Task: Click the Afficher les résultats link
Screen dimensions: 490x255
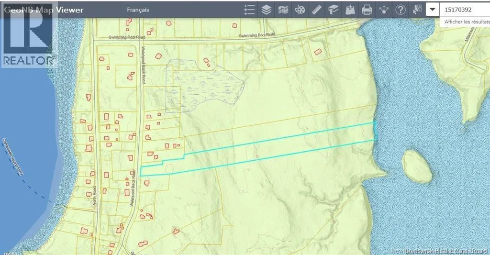Action: tap(467, 22)
